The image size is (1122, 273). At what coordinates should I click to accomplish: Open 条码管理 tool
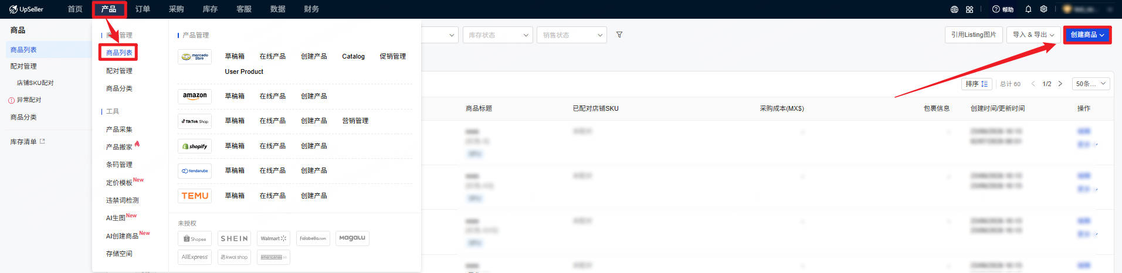point(119,165)
